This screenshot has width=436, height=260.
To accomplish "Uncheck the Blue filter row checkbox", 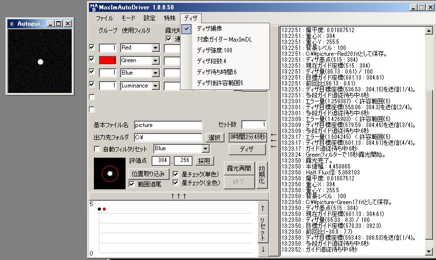I will click(92, 72).
